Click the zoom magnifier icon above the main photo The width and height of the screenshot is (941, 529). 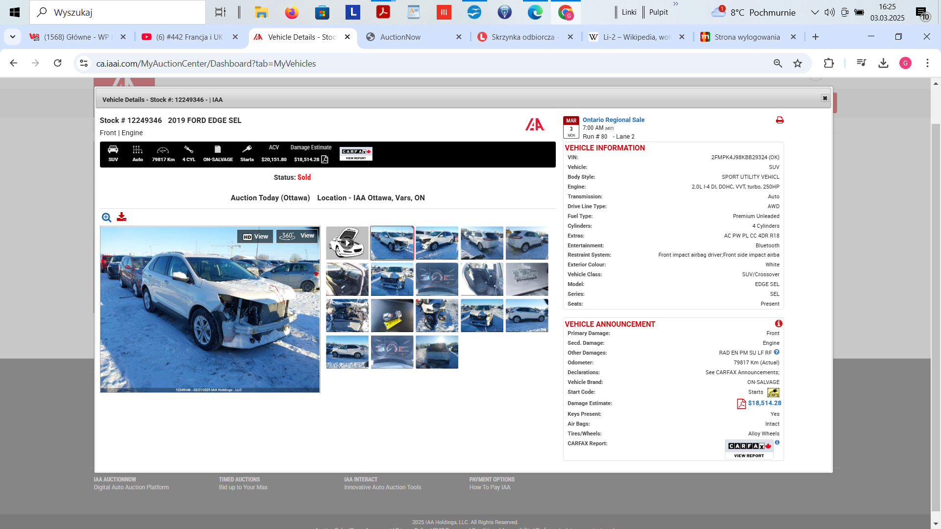point(106,217)
